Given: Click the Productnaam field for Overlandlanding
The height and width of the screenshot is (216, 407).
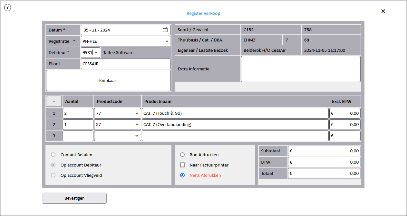Looking at the screenshot, I should [x=235, y=125].
